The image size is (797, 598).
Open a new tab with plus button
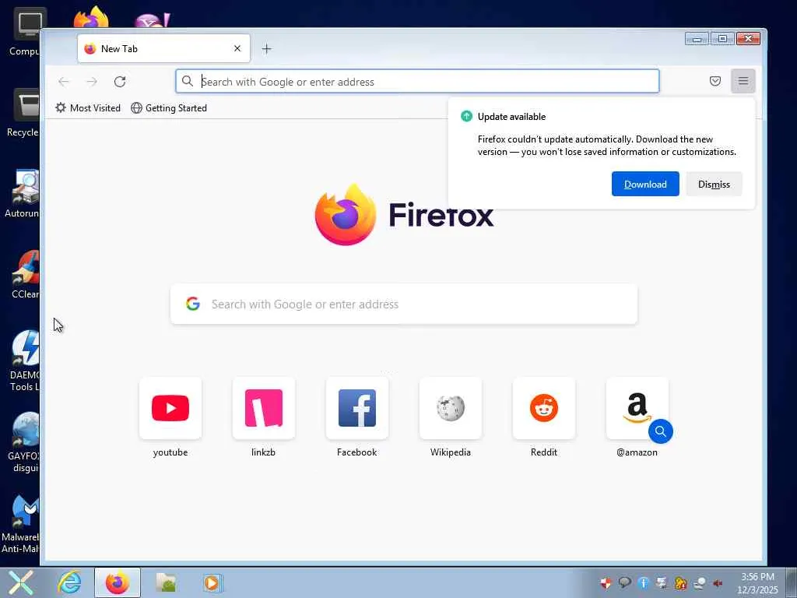tap(267, 49)
